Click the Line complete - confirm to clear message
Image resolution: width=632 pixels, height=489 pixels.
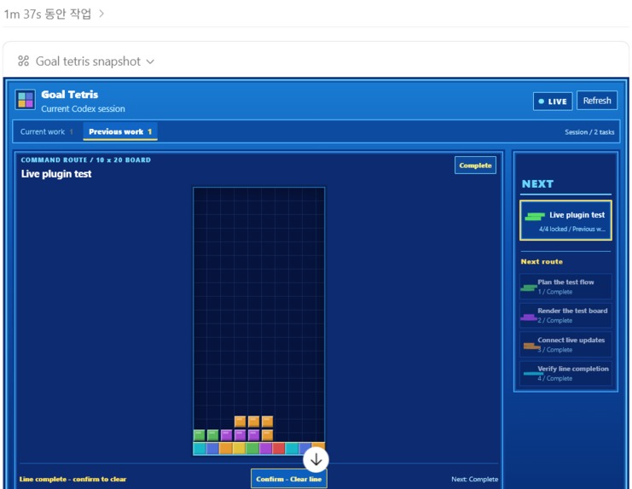[x=72, y=479]
